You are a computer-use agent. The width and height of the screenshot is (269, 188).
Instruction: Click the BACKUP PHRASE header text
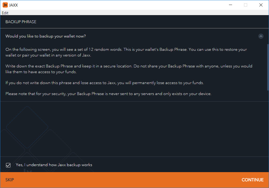(21, 22)
